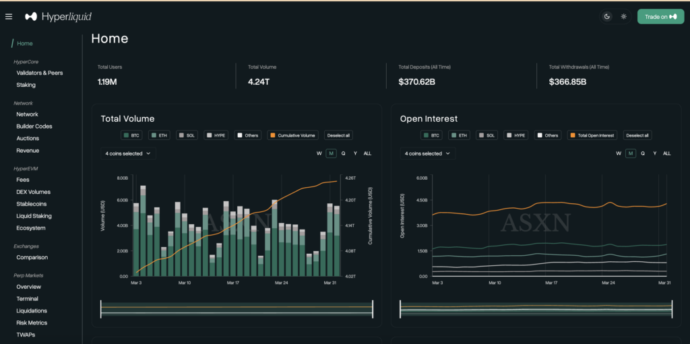This screenshot has height=344, width=690.
Task: Select Q range in Total Volume chart
Action: click(x=343, y=153)
